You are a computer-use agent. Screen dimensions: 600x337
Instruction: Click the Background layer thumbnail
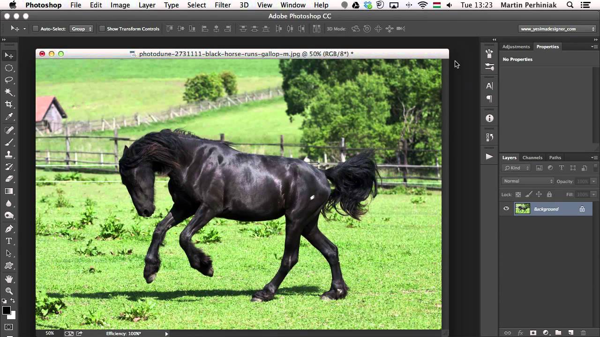[522, 209]
